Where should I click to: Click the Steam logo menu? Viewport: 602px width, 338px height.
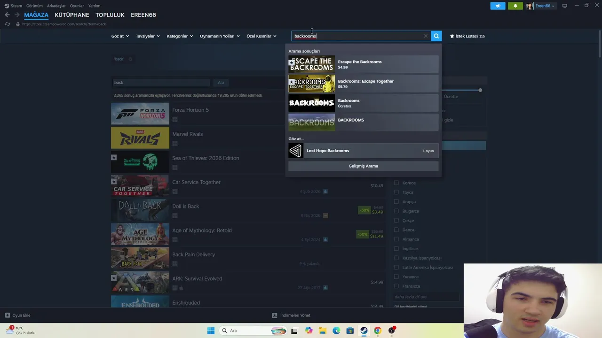(x=7, y=6)
